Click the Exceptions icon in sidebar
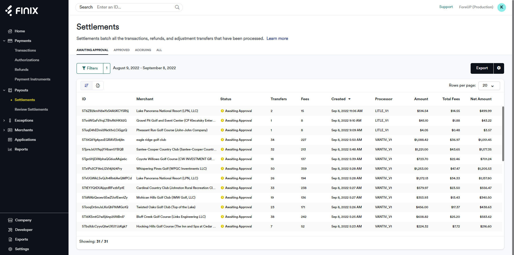This screenshot has width=514, height=255. [x=10, y=121]
